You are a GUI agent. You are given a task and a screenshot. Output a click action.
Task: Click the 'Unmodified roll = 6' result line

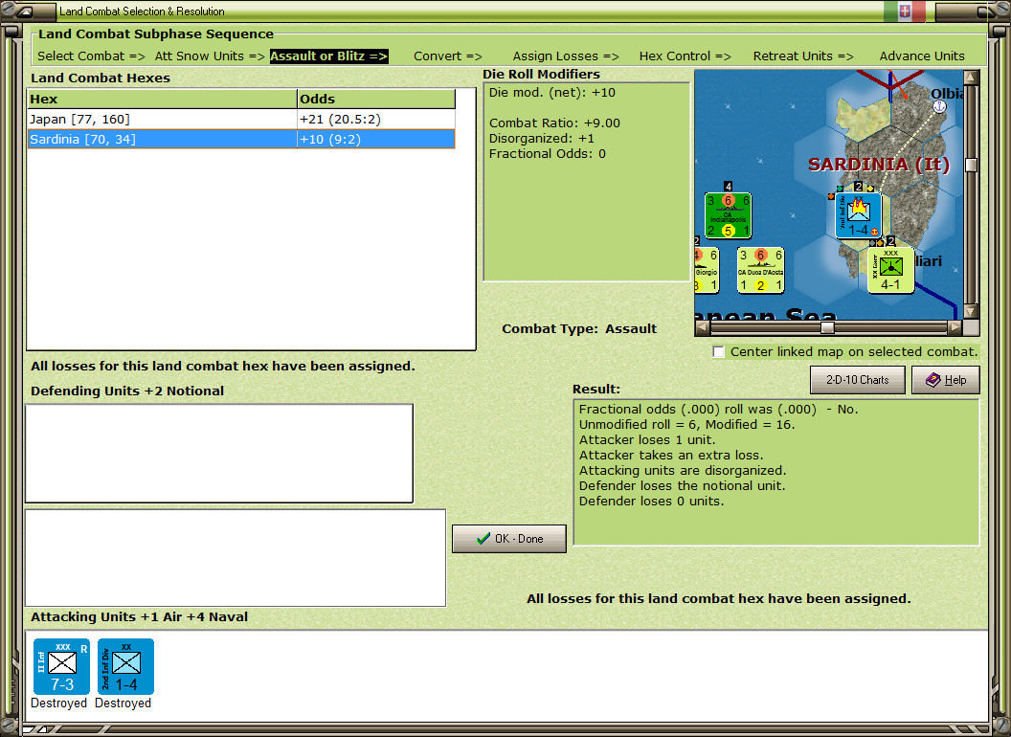click(x=686, y=425)
